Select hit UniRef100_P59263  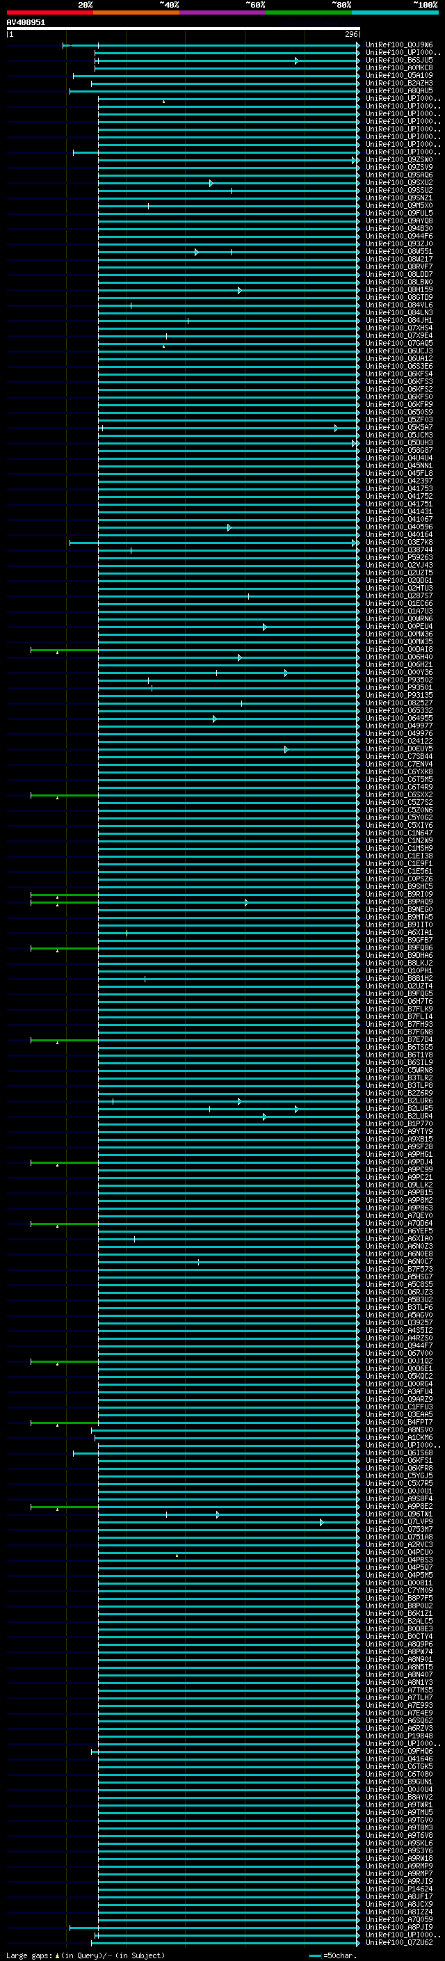pos(399,558)
